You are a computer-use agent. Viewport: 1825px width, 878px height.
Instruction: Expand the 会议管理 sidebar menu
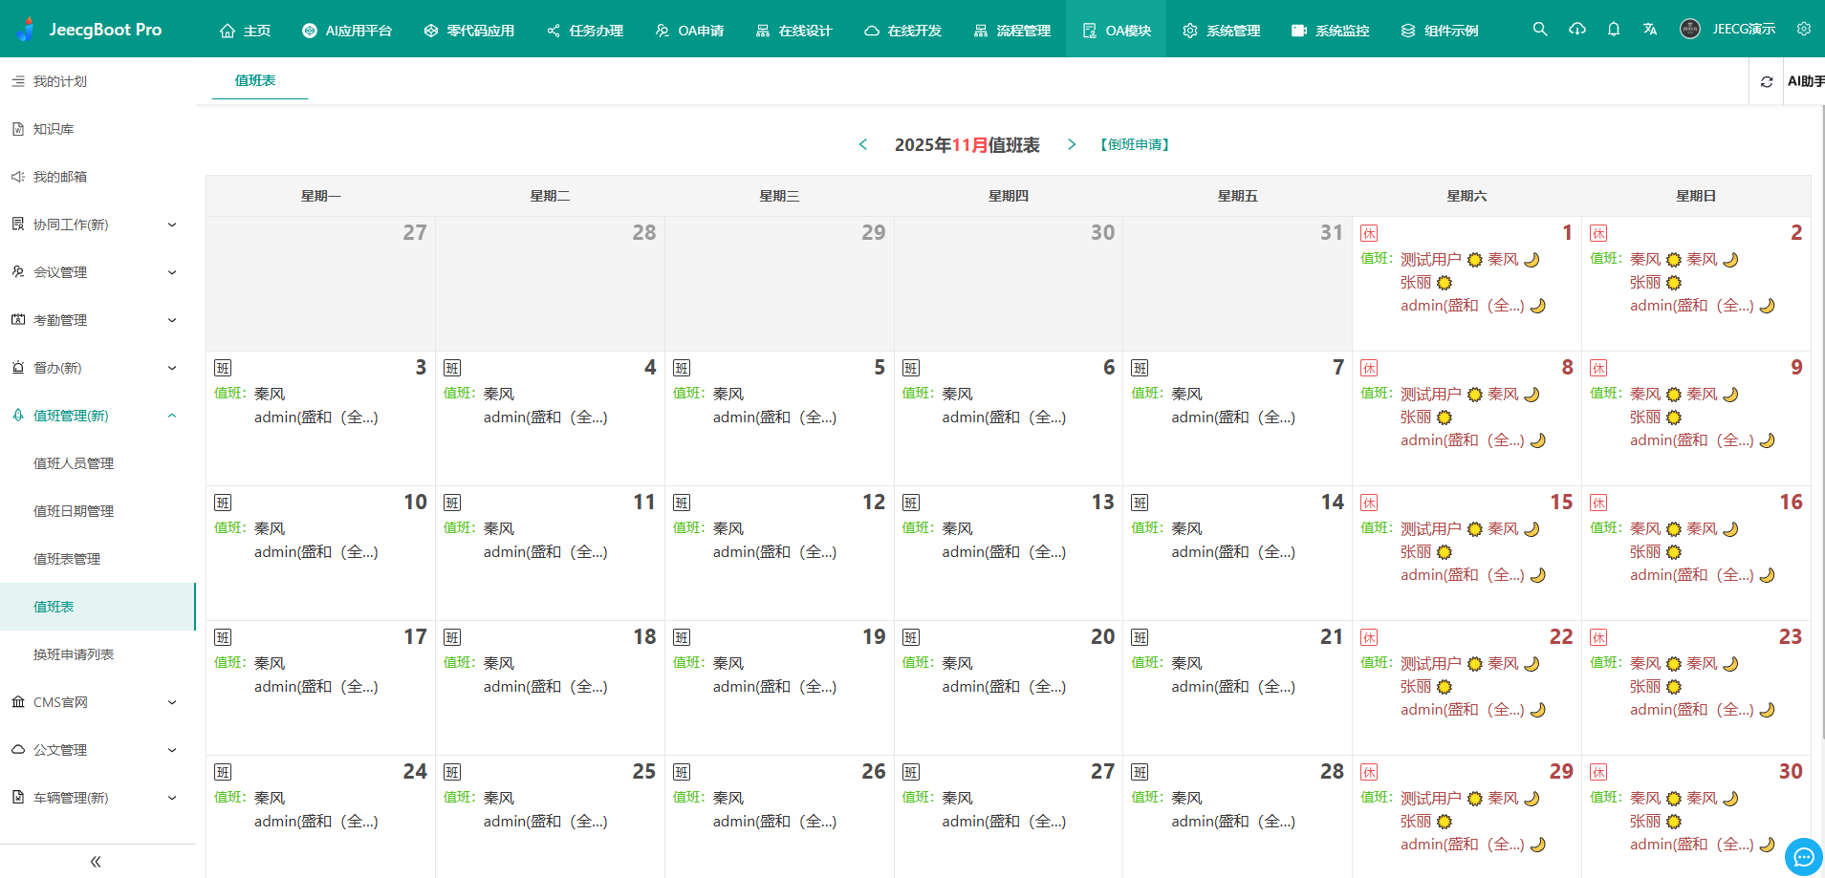click(x=96, y=272)
